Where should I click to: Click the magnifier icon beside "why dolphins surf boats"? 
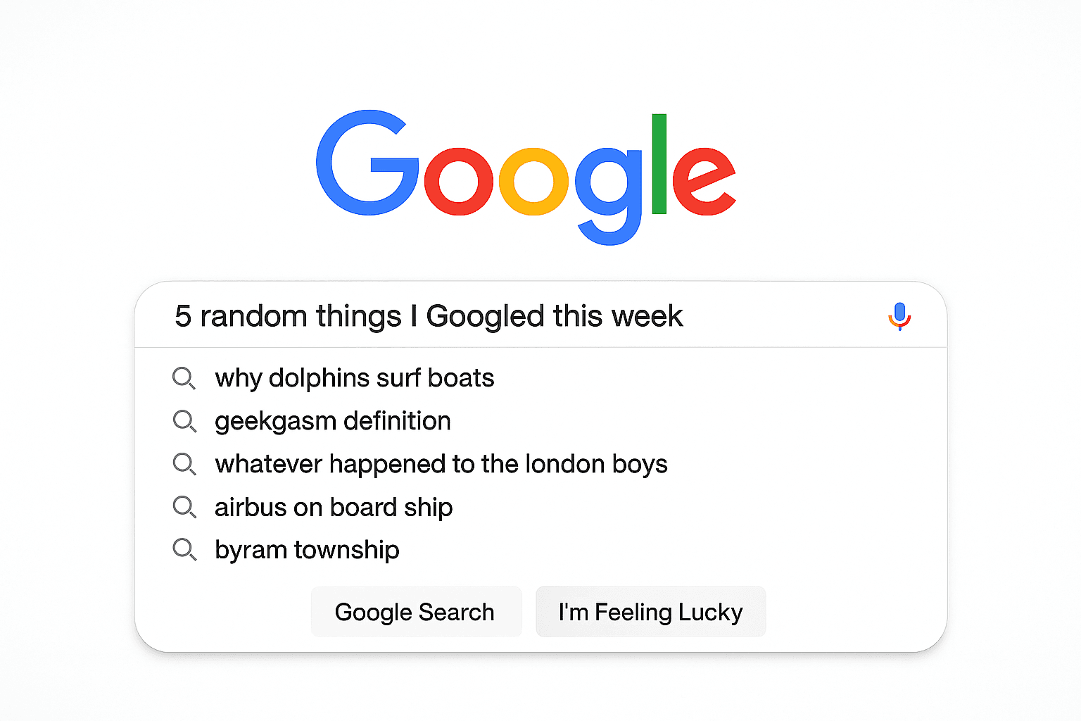point(184,378)
